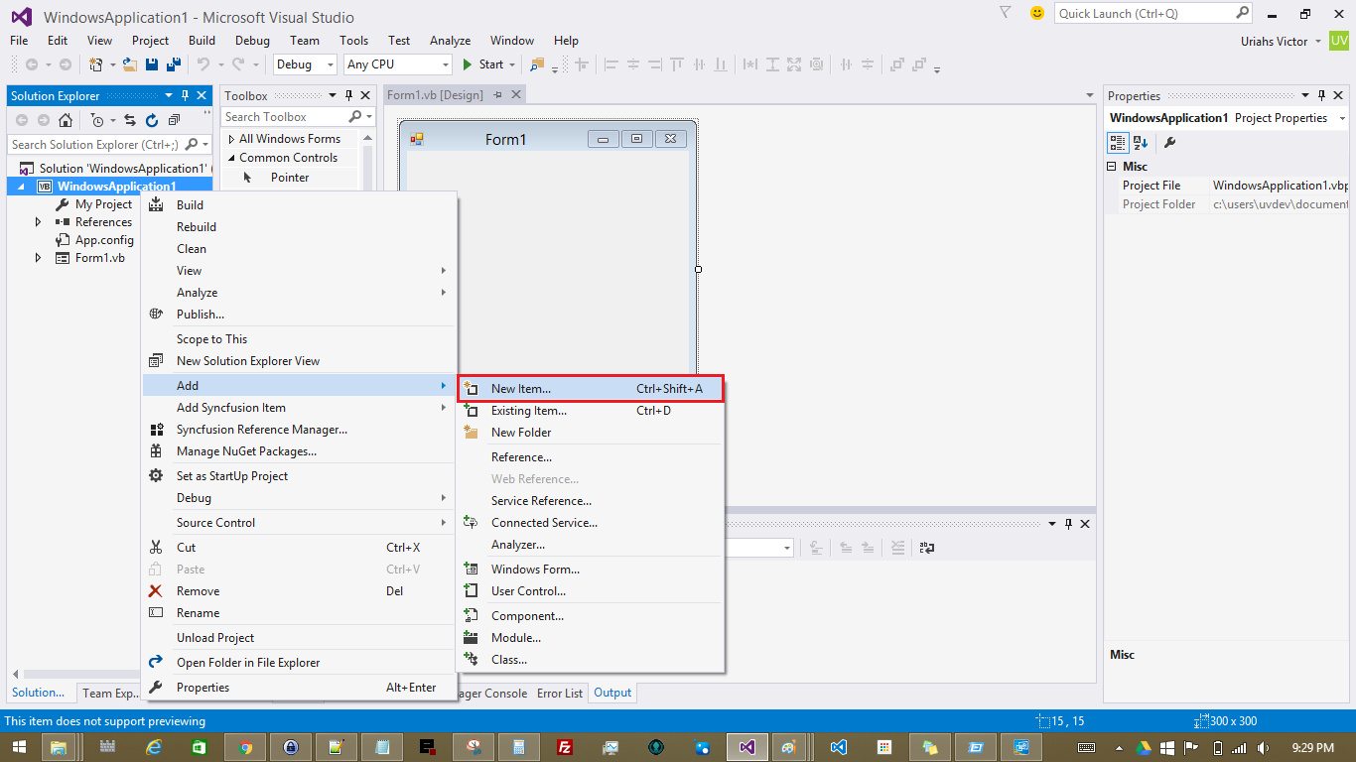
Task: Open the Start button dropdown arrow
Action: [x=512, y=64]
